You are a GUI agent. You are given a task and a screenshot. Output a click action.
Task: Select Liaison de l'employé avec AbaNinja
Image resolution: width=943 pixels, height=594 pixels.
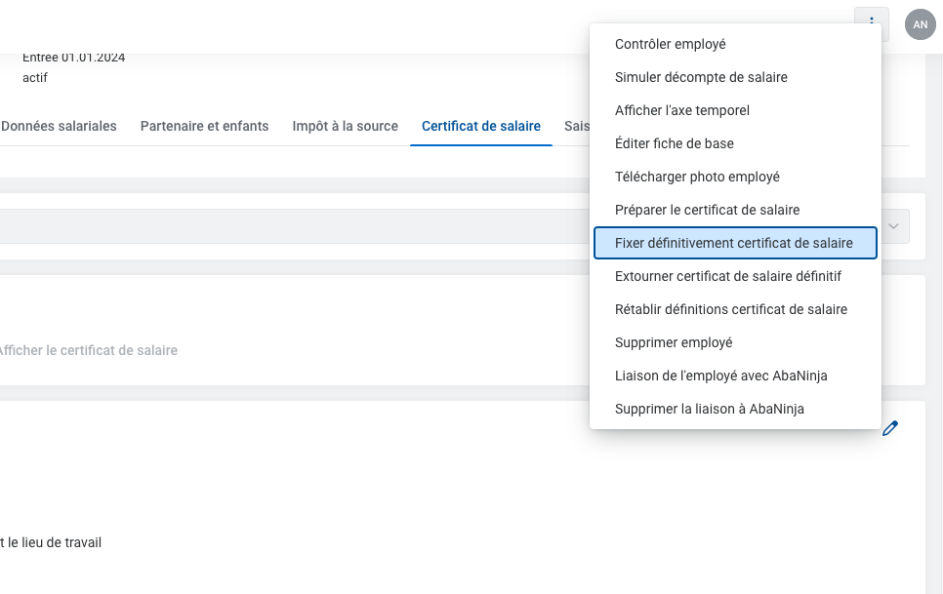720,376
